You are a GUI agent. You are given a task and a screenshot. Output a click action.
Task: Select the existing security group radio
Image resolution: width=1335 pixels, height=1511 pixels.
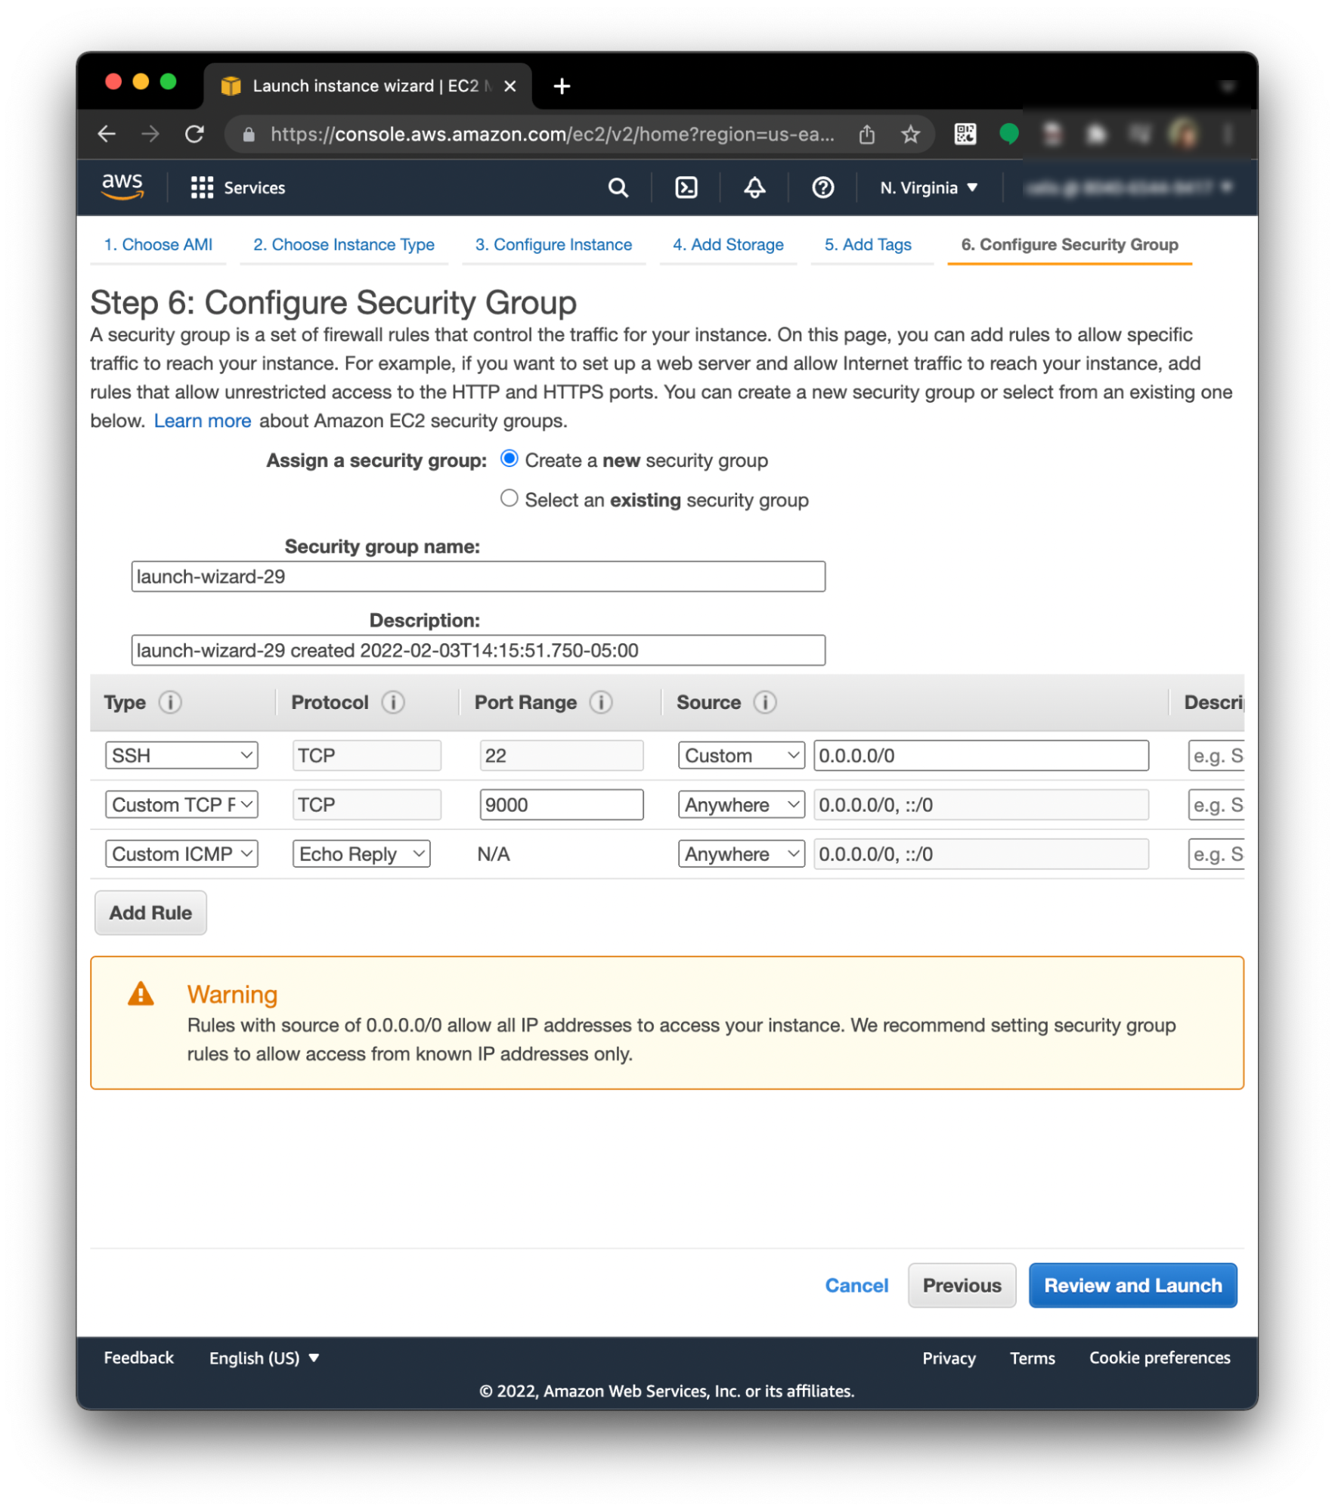click(510, 498)
